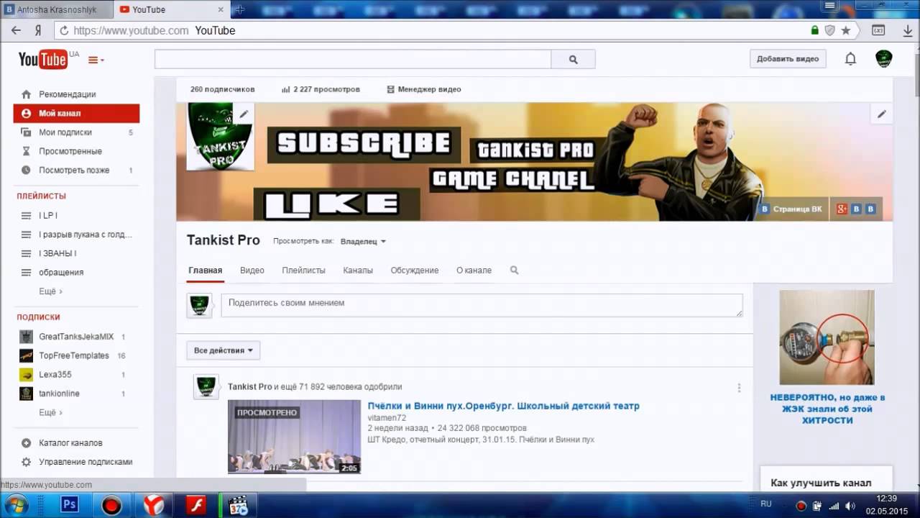Open the guide menu hamburger icon

click(x=96, y=60)
